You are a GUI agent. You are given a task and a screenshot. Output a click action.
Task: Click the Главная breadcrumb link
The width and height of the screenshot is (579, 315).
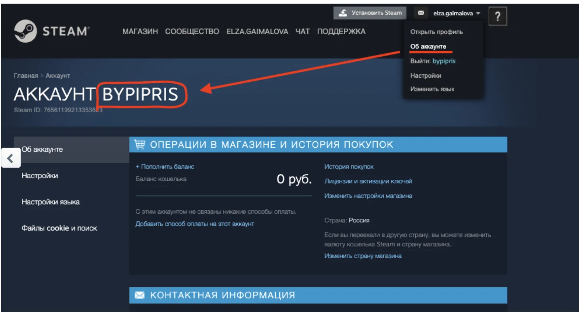26,75
